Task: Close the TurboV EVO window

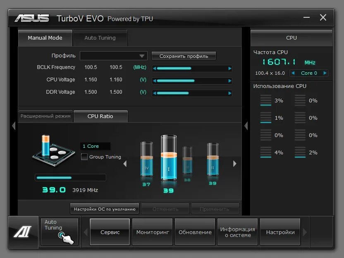Action: point(323,17)
